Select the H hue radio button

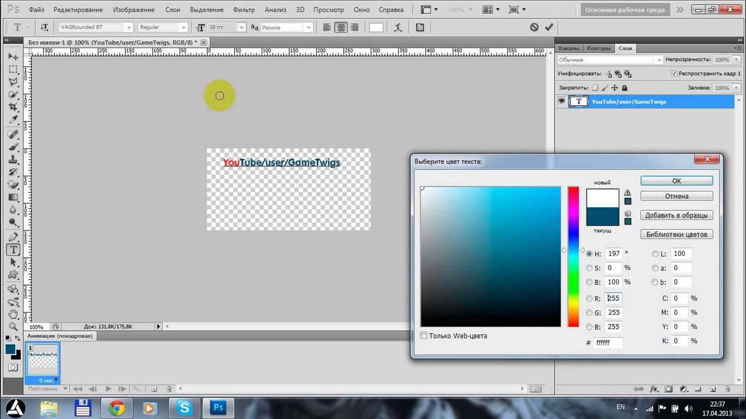[589, 254]
